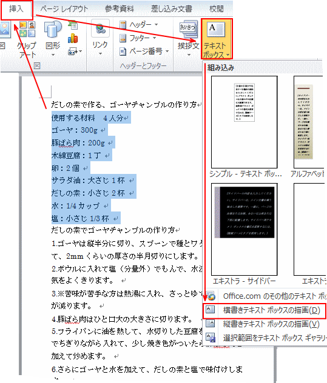Open the 挿入 ribbon tab

coord(16,9)
